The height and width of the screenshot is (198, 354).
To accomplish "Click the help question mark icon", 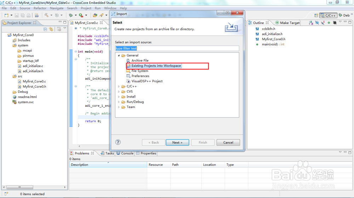I will point(118,142).
